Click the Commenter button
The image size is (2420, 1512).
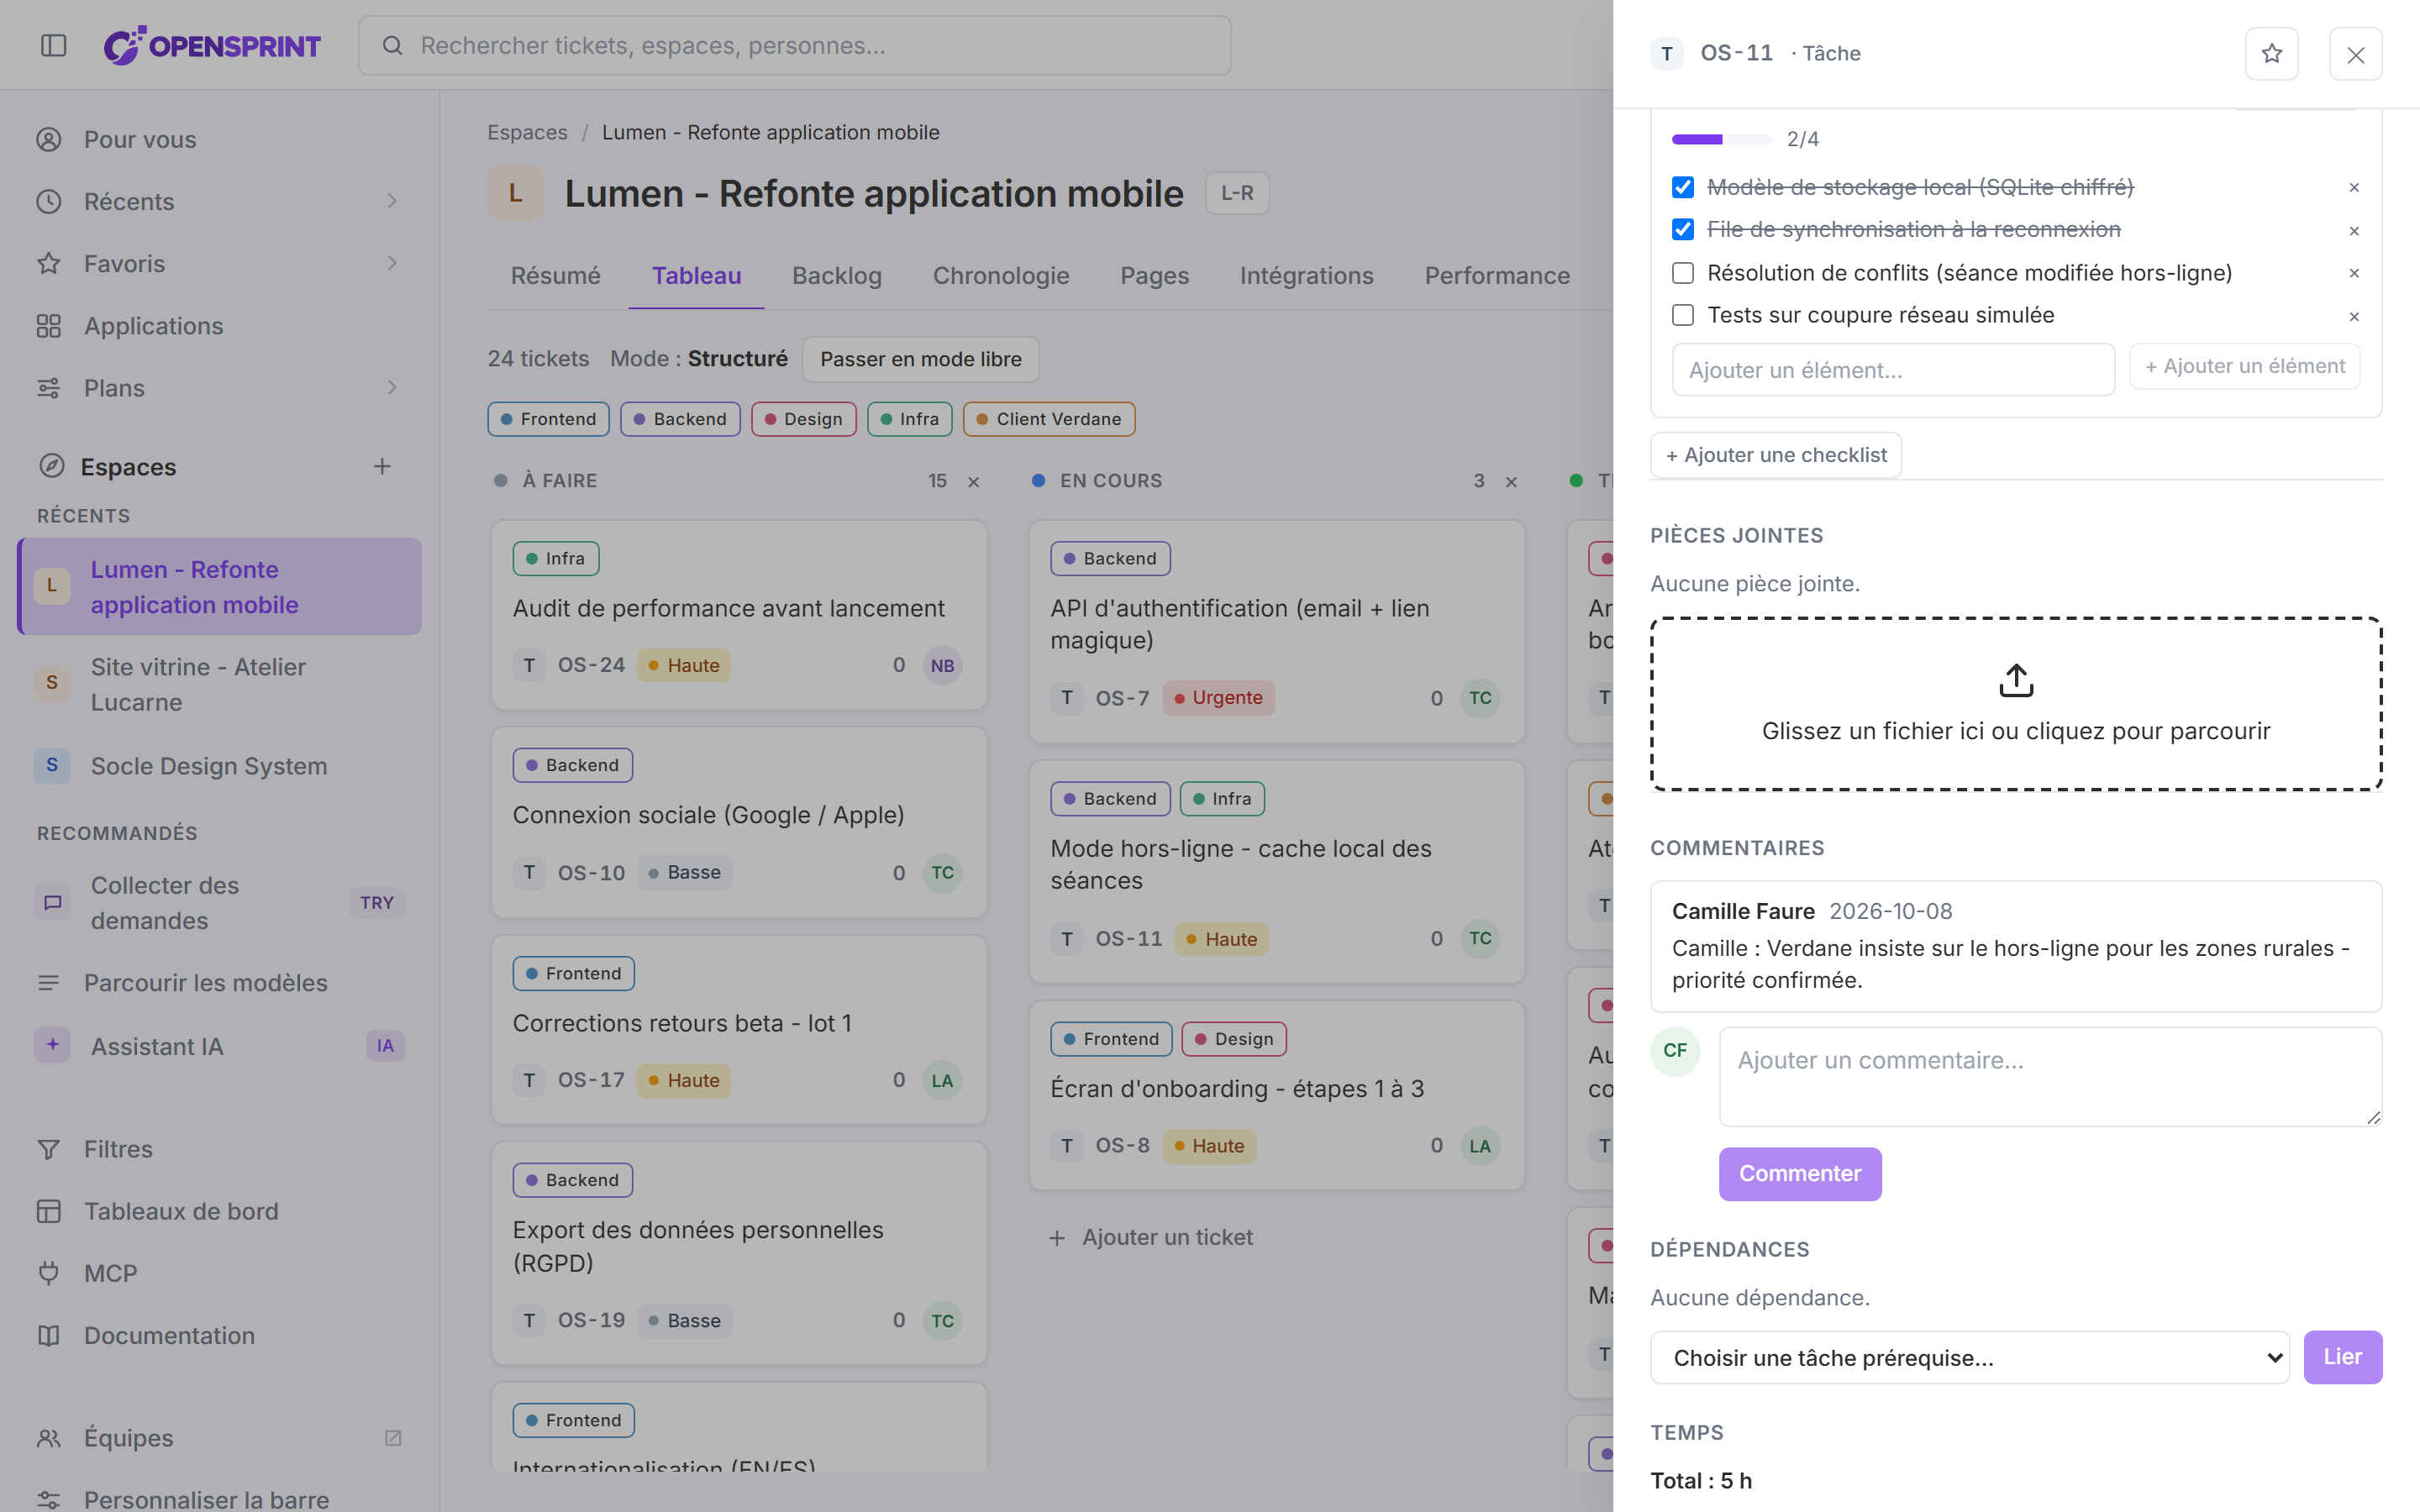[1799, 1173]
